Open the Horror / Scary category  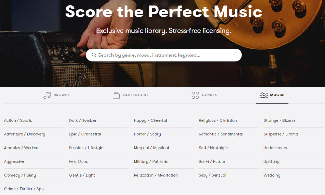coord(147,134)
